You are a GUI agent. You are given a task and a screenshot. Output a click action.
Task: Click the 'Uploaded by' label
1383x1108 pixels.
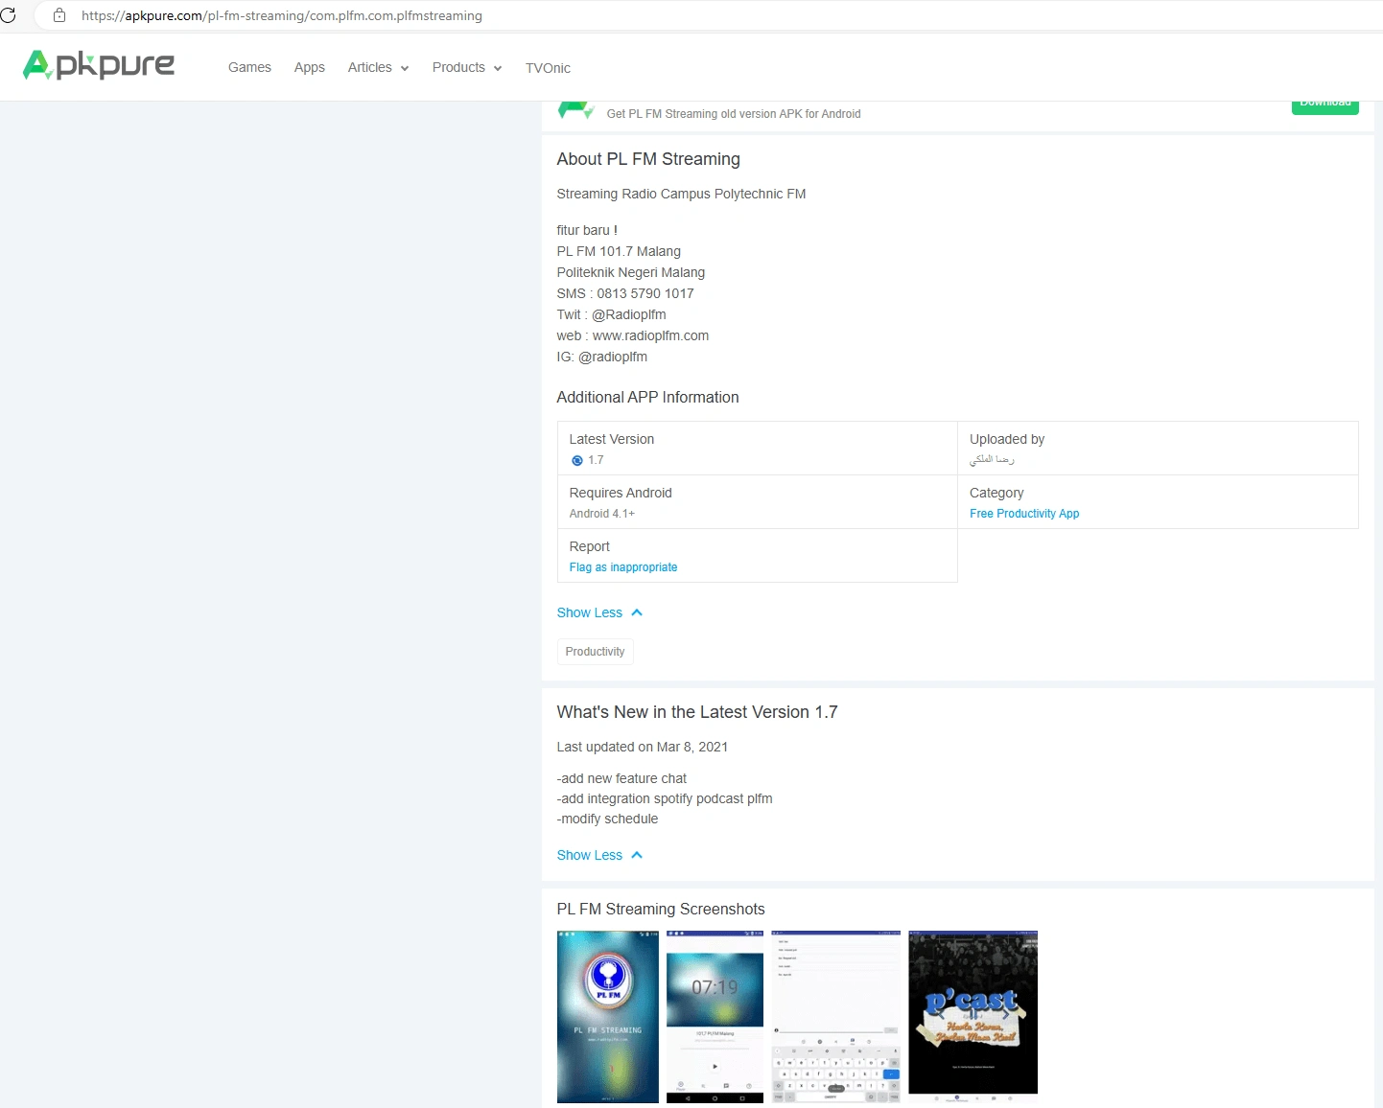[1007, 439]
